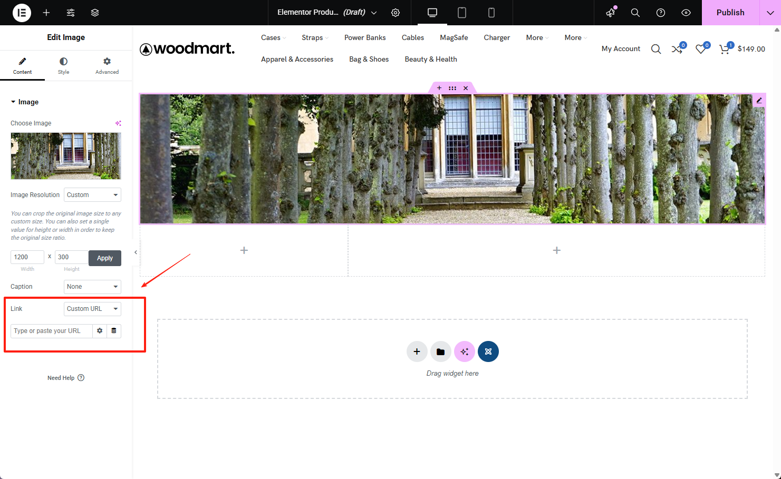The height and width of the screenshot is (479, 781).
Task: Switch to tablet view mode
Action: 462,13
